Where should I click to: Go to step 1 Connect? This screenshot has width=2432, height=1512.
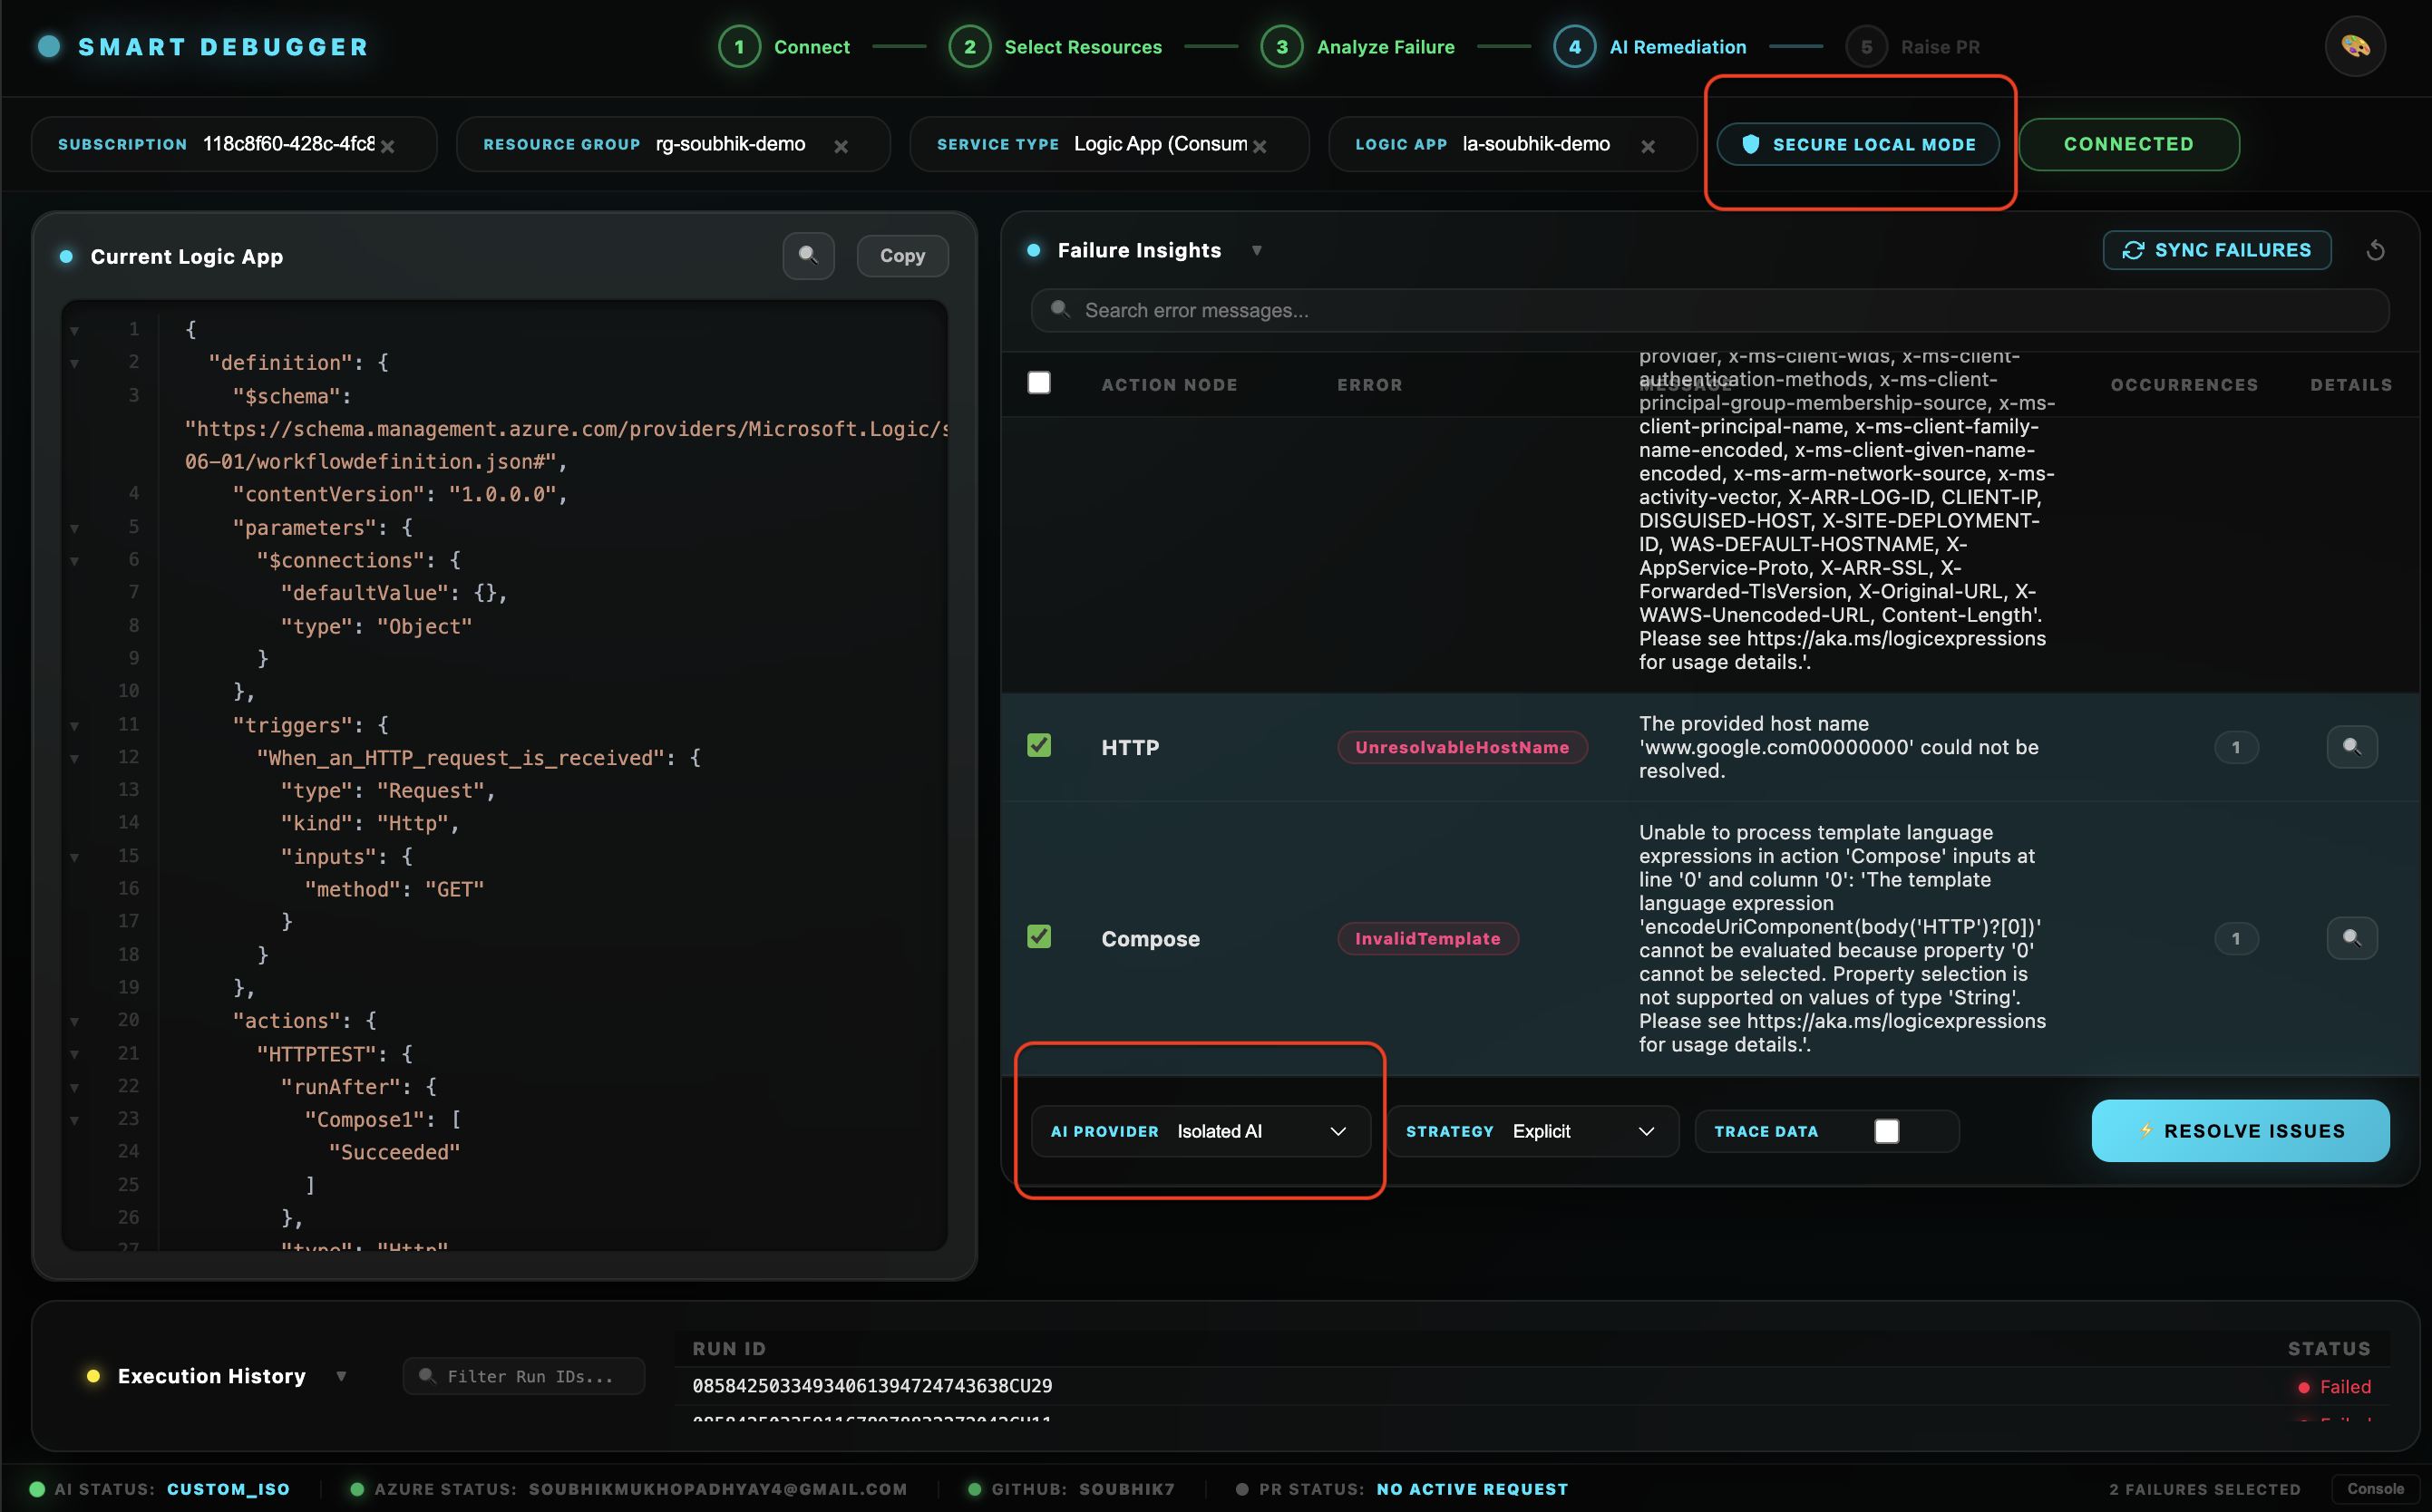tap(784, 47)
